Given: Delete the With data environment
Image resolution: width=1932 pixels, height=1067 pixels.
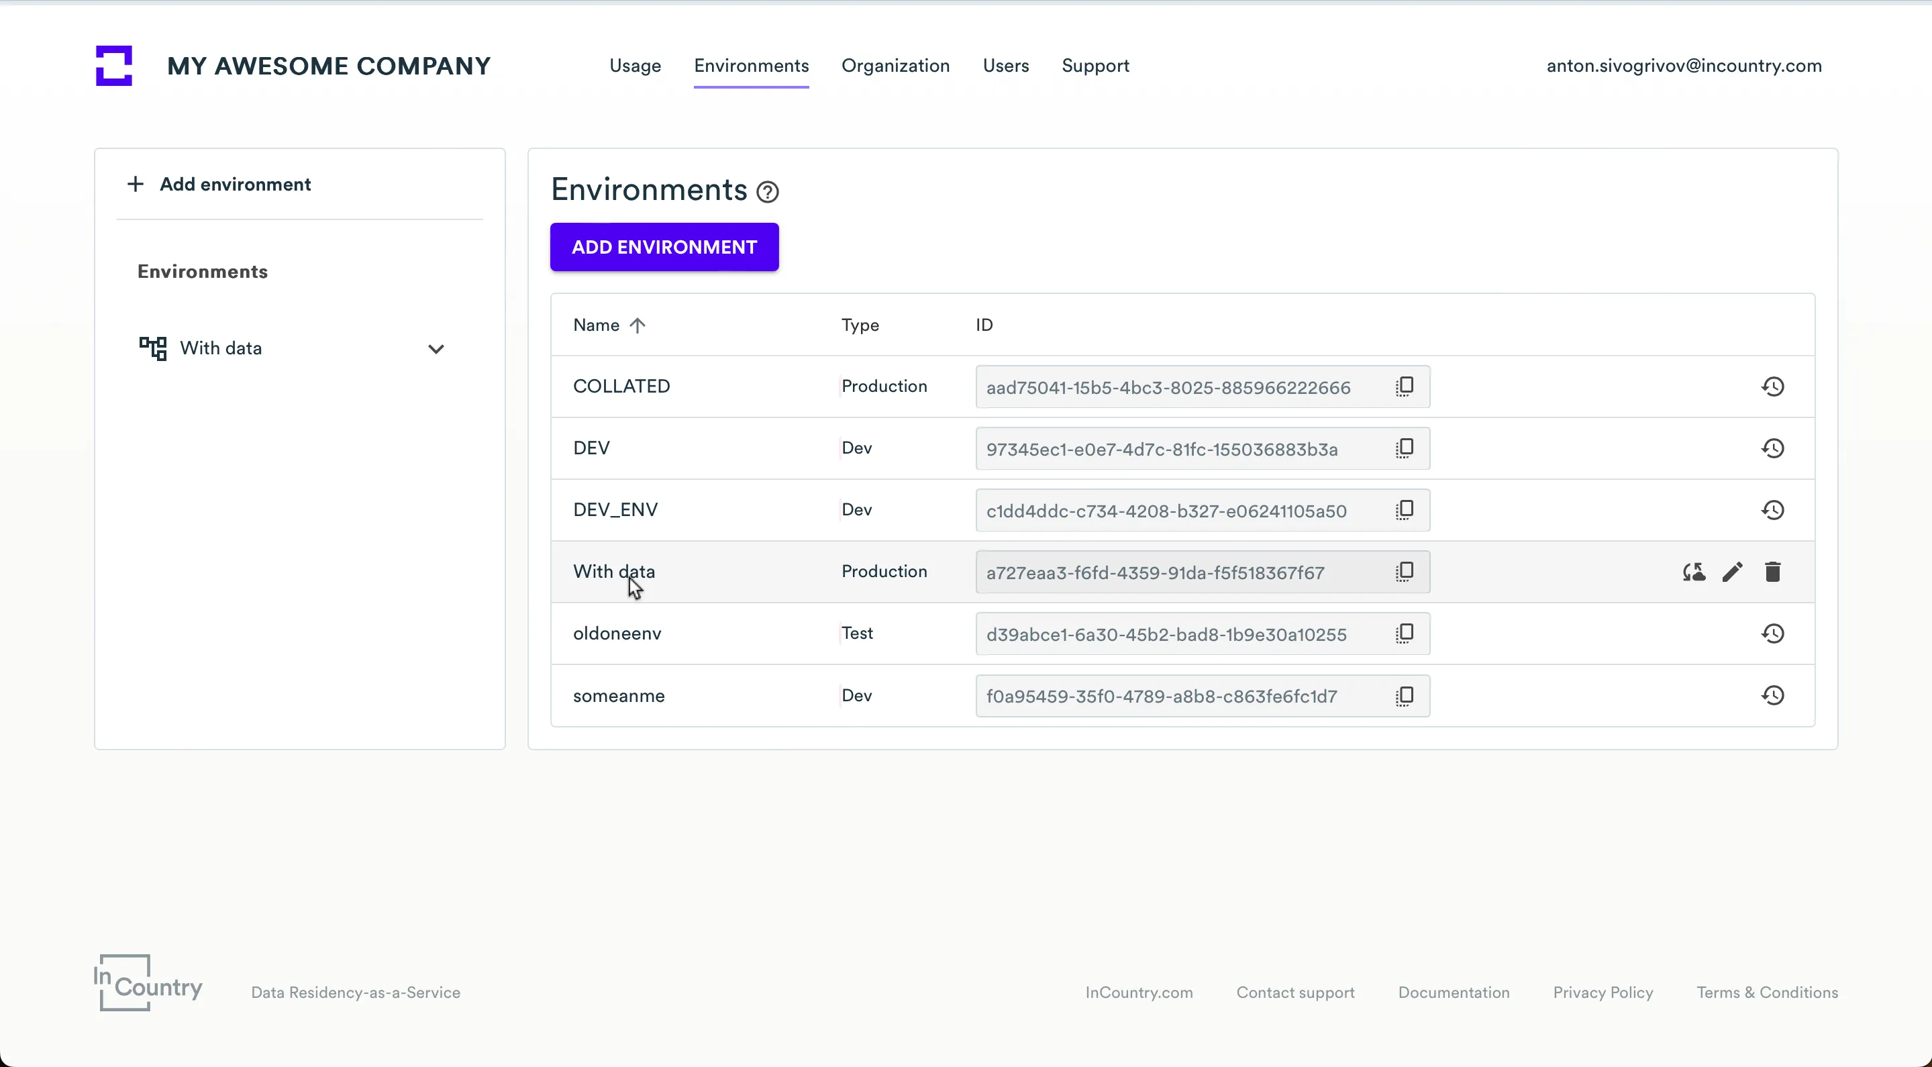Looking at the screenshot, I should [1772, 572].
